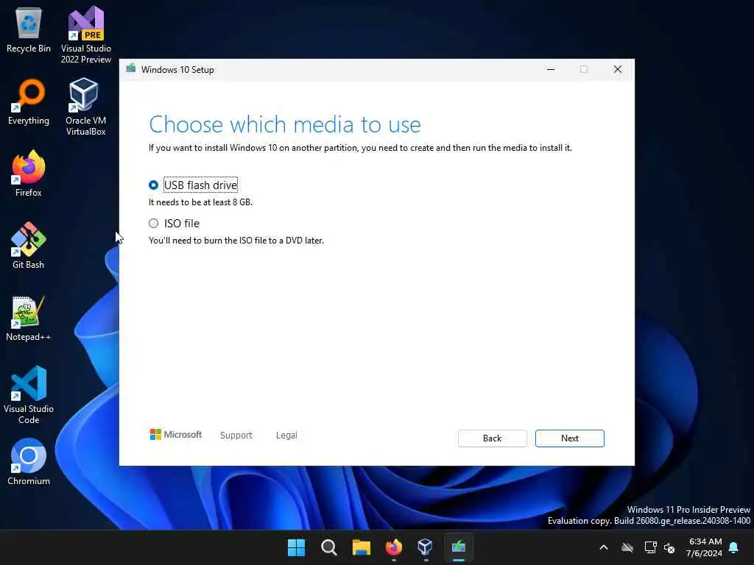Viewport: 754px width, 565px height.
Task: Click the Microsoft logo in the setup footer
Action: [176, 434]
